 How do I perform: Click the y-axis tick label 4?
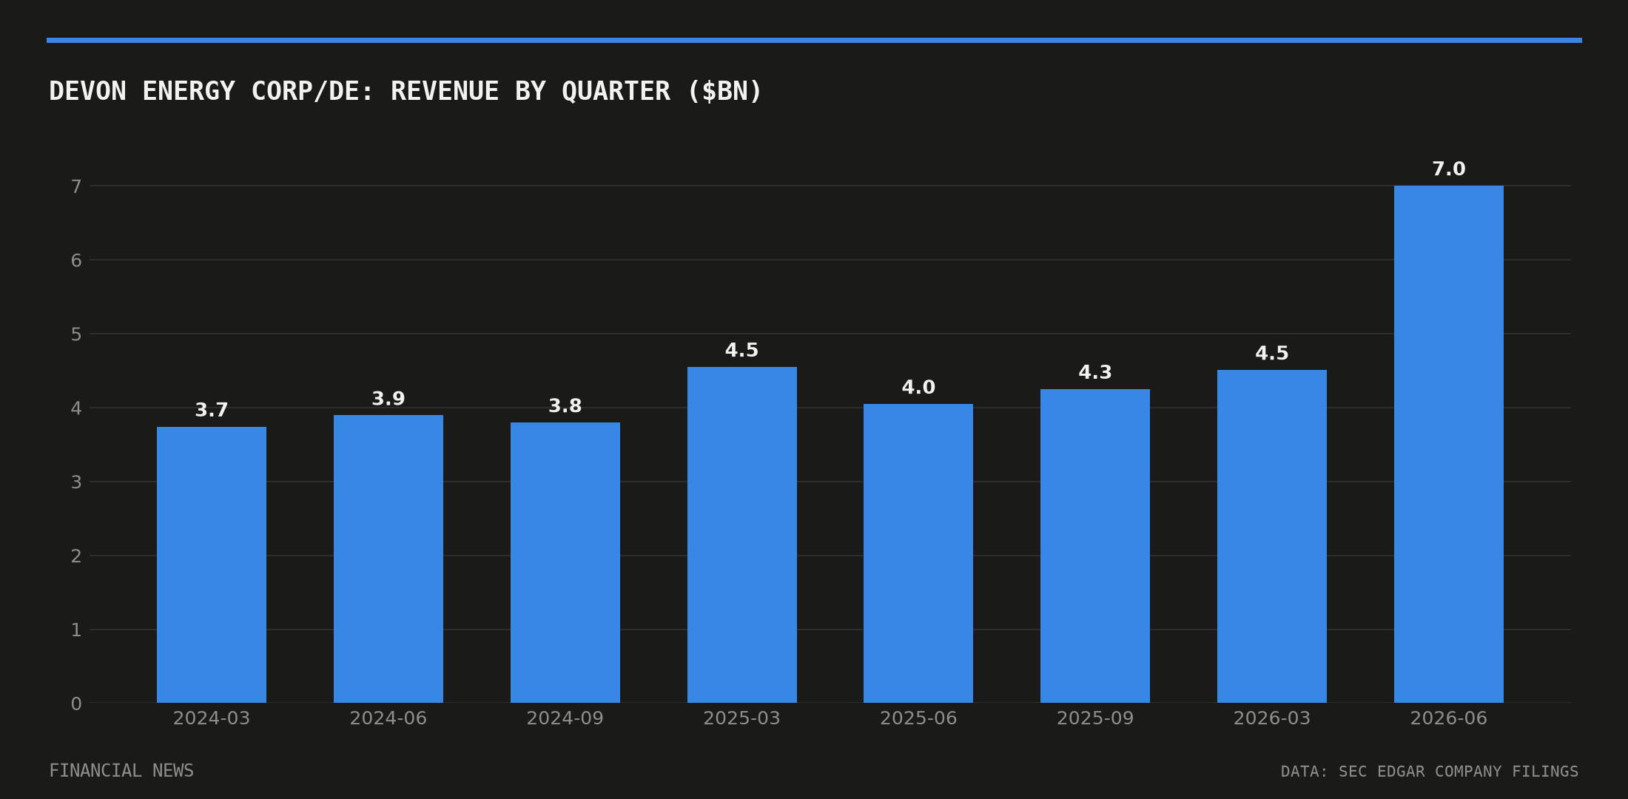point(76,408)
